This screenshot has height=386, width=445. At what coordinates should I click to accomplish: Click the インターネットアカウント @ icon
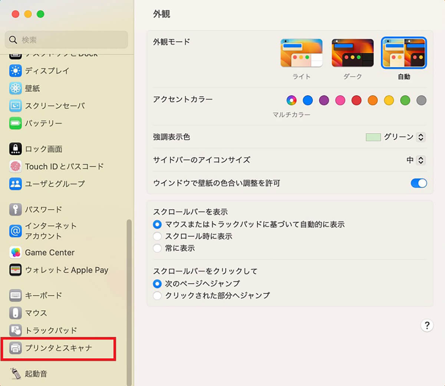point(16,231)
